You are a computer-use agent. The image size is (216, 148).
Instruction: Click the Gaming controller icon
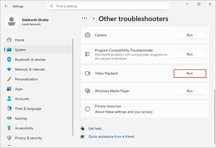(x=9, y=118)
